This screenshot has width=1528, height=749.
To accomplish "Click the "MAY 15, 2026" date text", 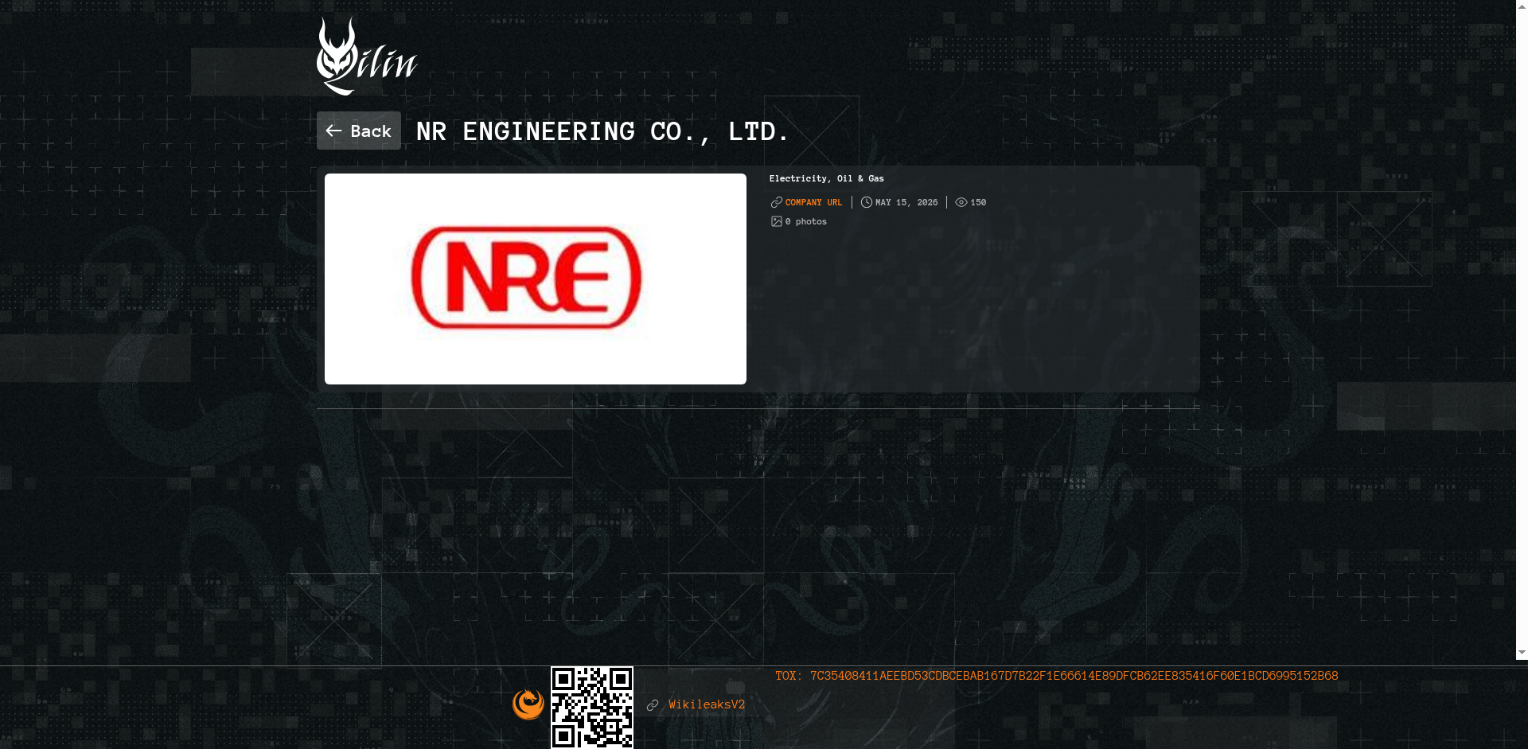I will click(x=906, y=202).
